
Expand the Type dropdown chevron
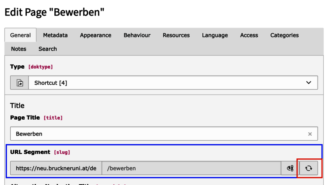(x=308, y=83)
